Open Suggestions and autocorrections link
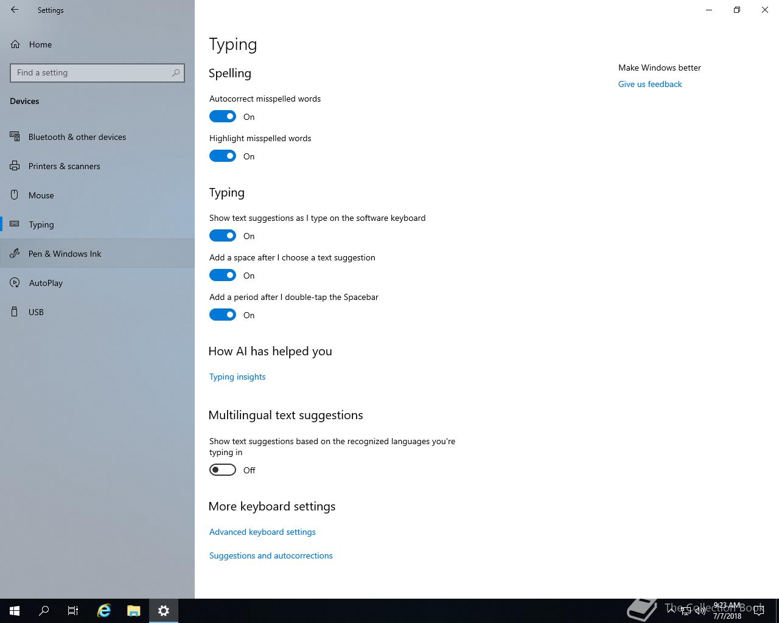The height and width of the screenshot is (623, 779). (271, 555)
